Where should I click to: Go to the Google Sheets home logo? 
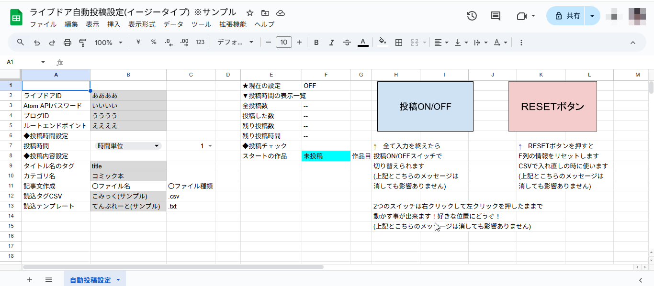coord(16,17)
